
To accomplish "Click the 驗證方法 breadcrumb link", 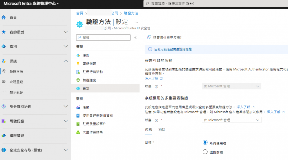I will pos(131,13).
